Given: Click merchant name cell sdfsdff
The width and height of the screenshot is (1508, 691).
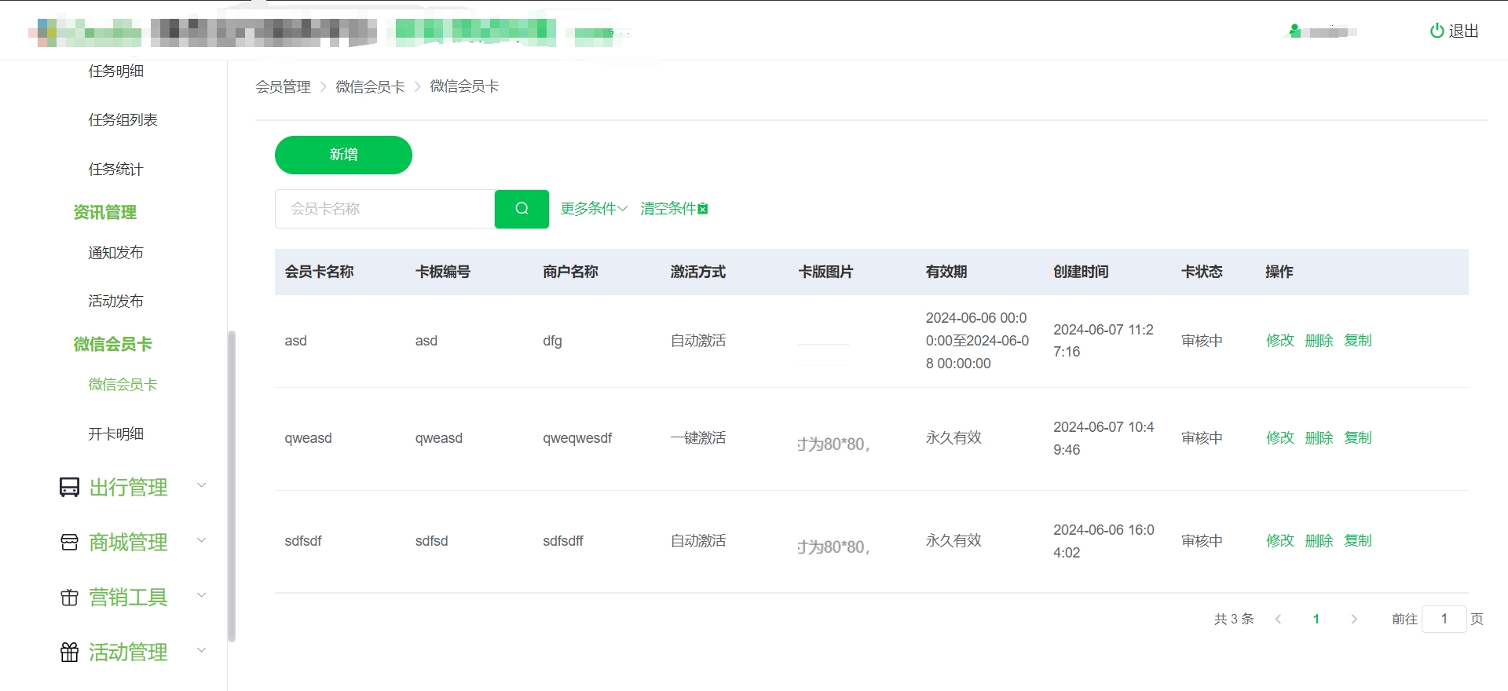Looking at the screenshot, I should [x=563, y=541].
